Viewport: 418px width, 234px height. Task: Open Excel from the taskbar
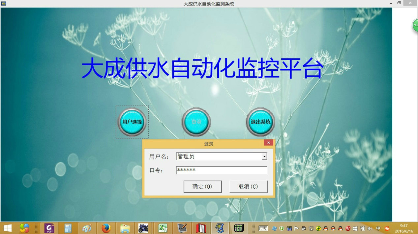click(163, 228)
